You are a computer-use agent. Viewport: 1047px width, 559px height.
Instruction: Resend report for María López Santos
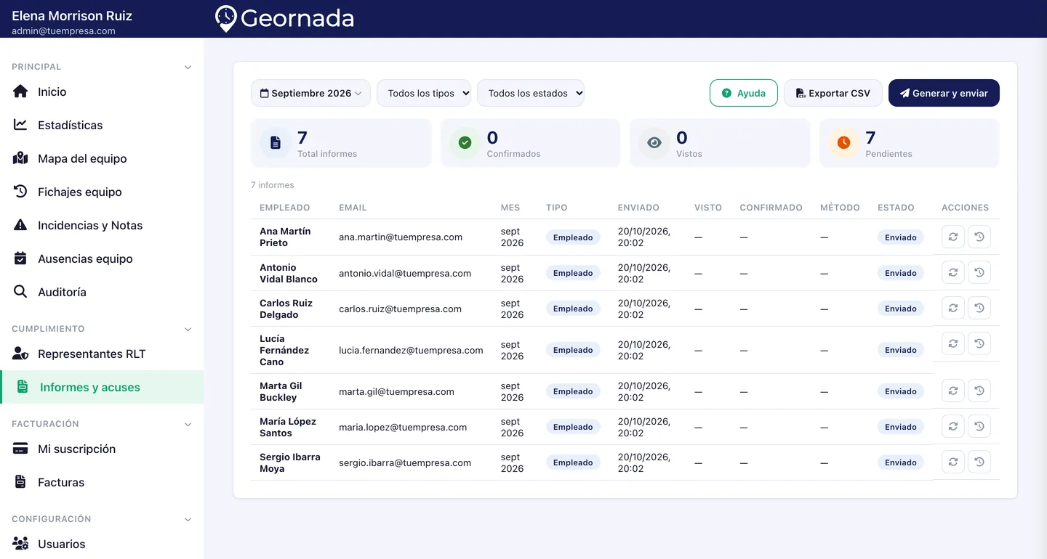click(953, 426)
